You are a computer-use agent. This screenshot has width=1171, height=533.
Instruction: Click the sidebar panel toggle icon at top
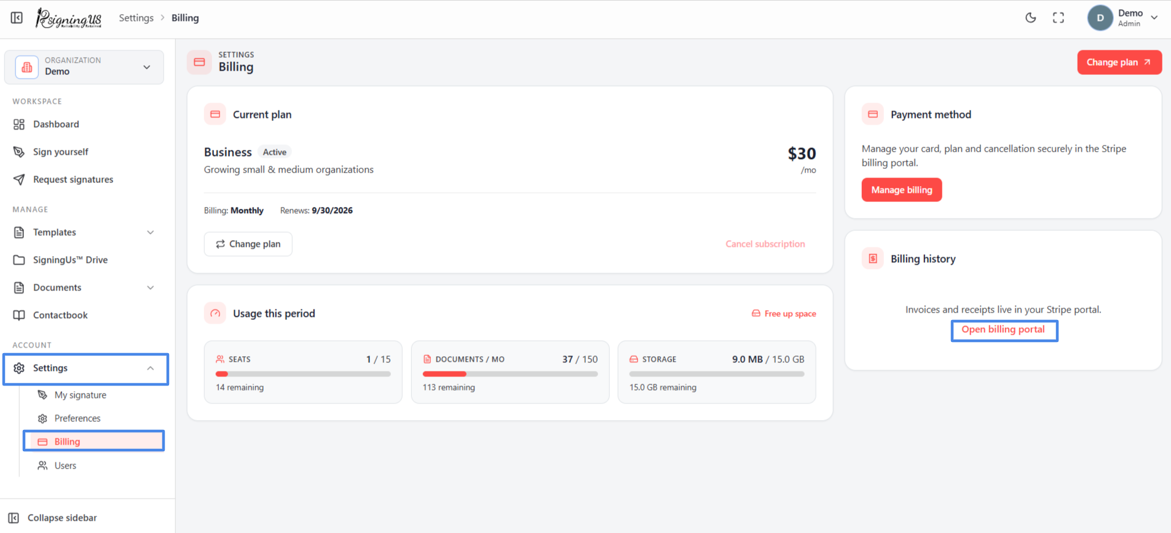pos(17,18)
